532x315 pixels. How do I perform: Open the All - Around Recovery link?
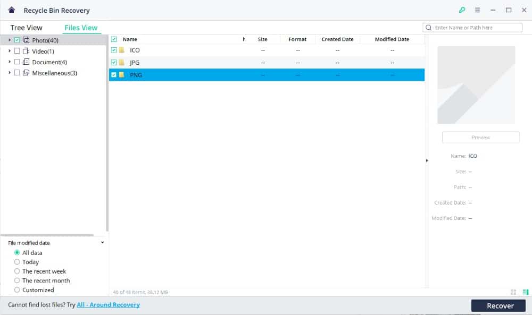pos(108,305)
